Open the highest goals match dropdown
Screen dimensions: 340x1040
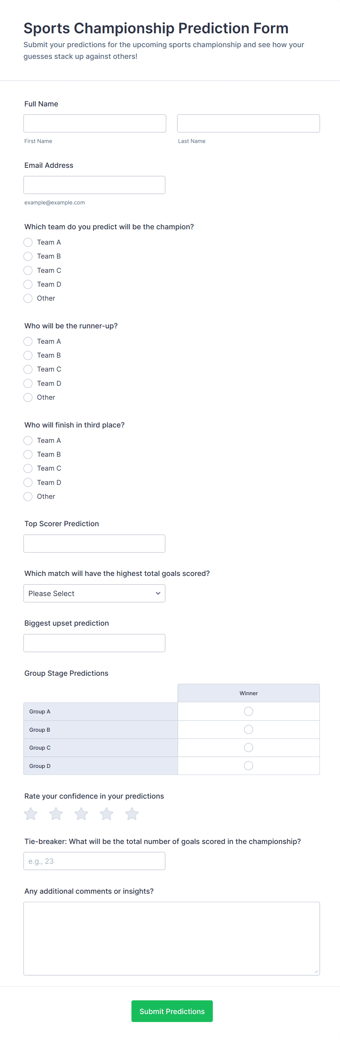click(x=94, y=594)
